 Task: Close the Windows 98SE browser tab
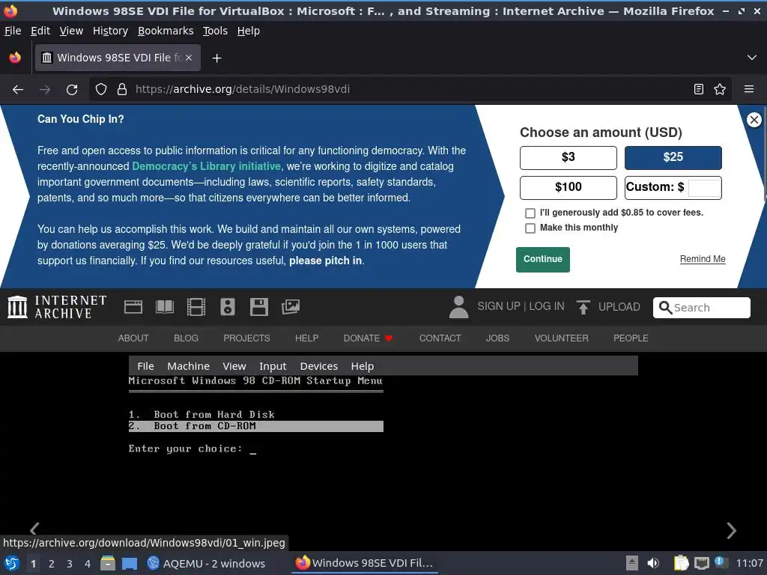click(x=189, y=58)
